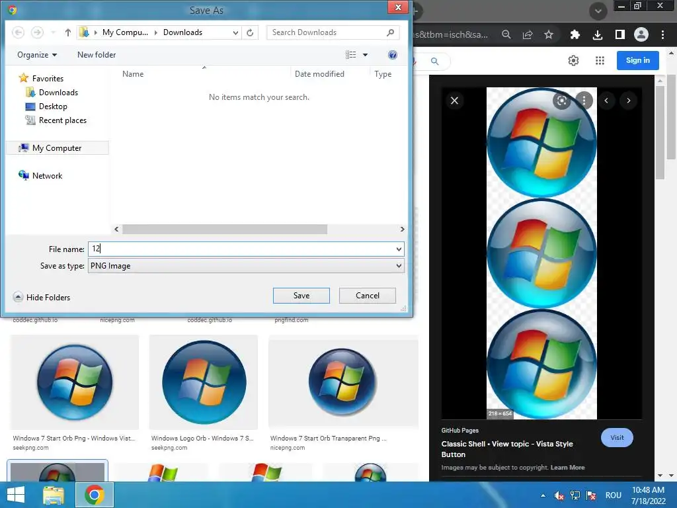The width and height of the screenshot is (677, 508).
Task: Click the Google search magnifier icon
Action: coord(435,62)
